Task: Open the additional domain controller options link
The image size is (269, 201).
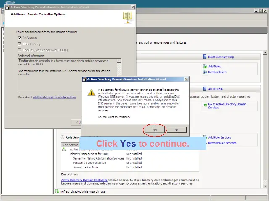Action: click(54, 97)
